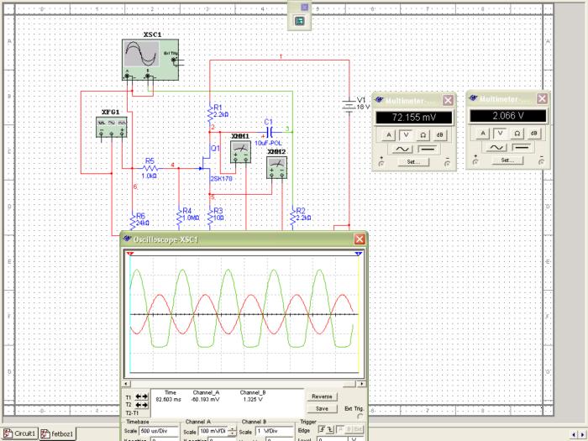This screenshot has height=441, width=588.
Task: Close the multimeter showing 2.066 V
Action: (542, 98)
